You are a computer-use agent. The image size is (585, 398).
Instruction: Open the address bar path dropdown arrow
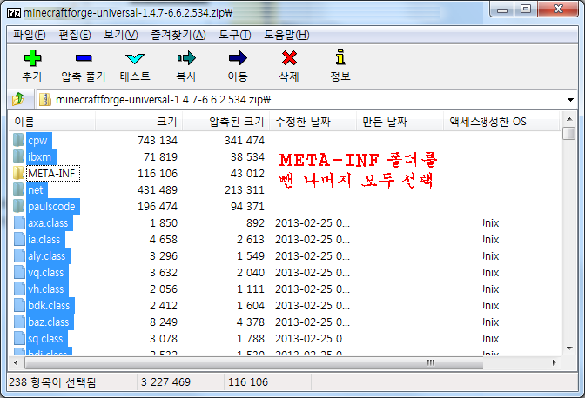pos(570,100)
